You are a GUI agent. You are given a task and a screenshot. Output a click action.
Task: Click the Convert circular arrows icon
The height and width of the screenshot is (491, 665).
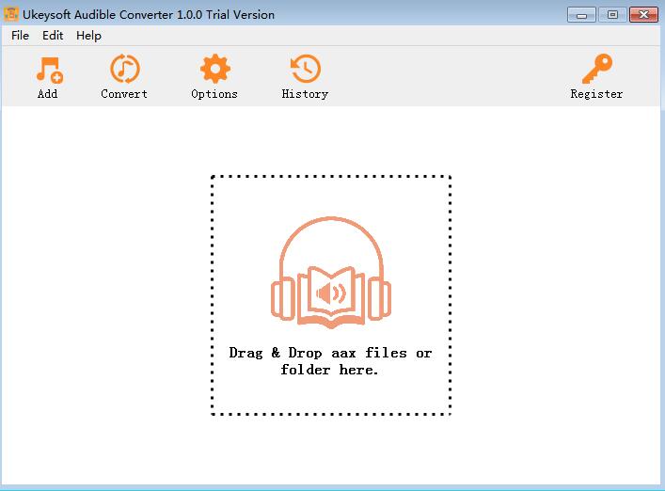tap(125, 69)
